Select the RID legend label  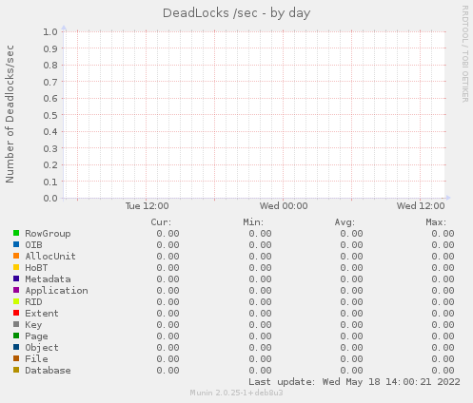click(x=33, y=302)
